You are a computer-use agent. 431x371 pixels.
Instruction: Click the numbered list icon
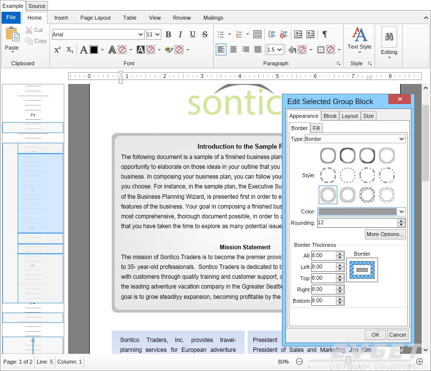pos(239,34)
